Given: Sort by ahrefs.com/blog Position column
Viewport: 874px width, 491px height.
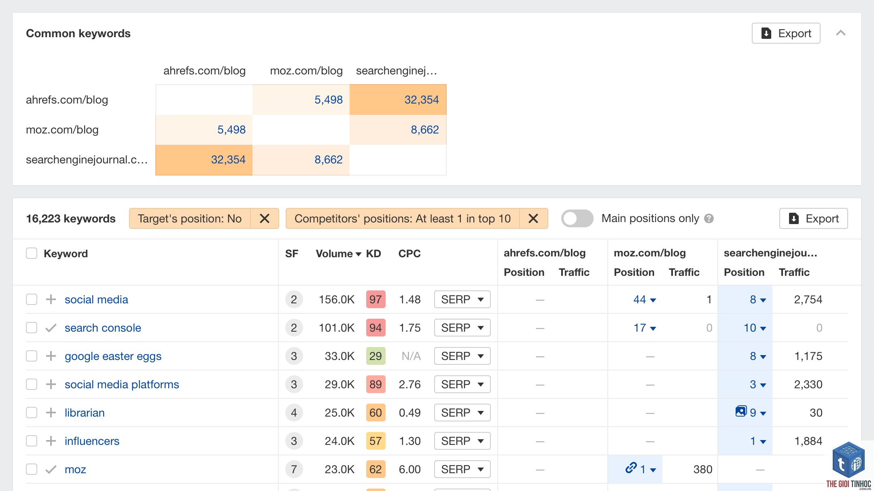Looking at the screenshot, I should (524, 272).
